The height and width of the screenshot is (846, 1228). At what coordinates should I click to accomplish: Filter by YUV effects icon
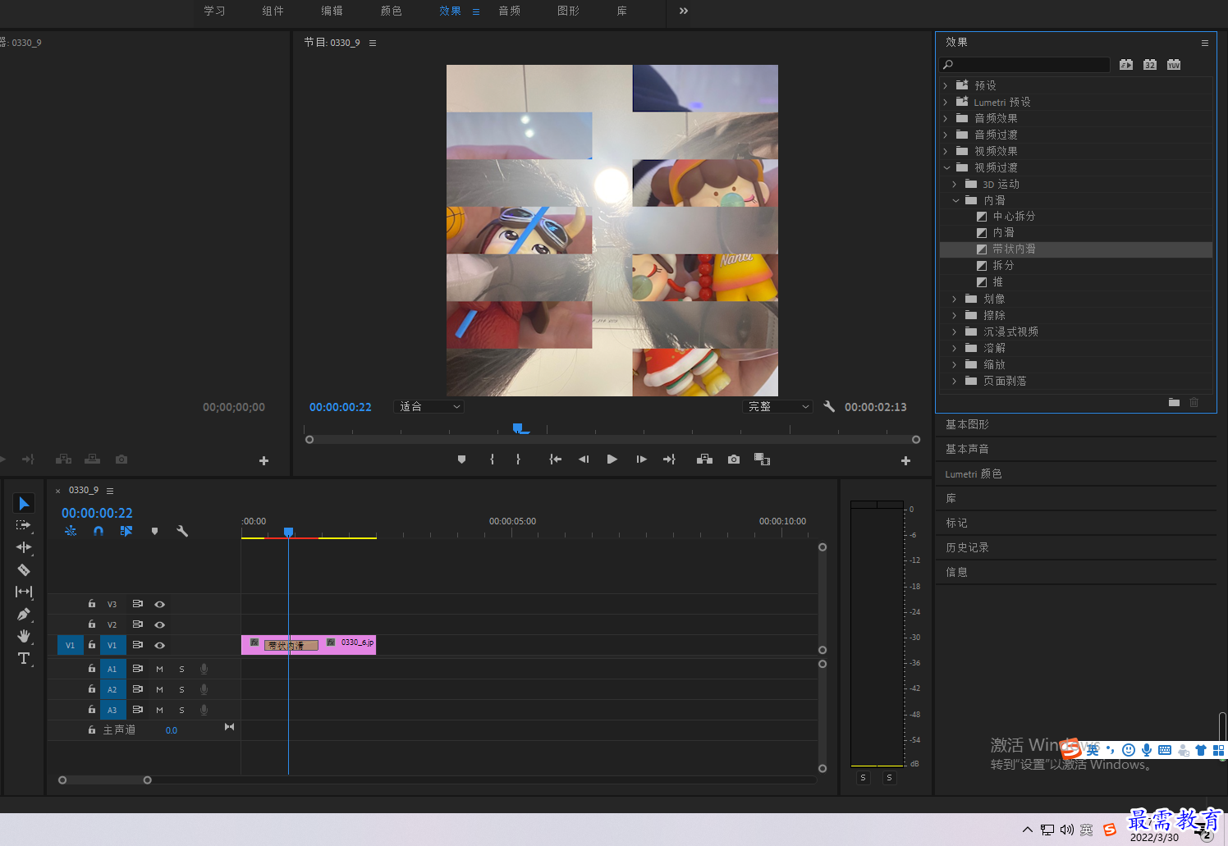coord(1174,65)
